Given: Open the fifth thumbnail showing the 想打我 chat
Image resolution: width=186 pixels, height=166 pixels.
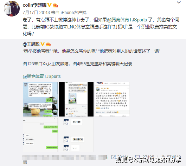Looking at the screenshot, I should (76, 135).
